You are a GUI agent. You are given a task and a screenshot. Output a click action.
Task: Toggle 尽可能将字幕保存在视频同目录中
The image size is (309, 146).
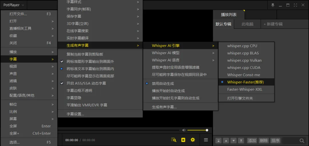181,75
